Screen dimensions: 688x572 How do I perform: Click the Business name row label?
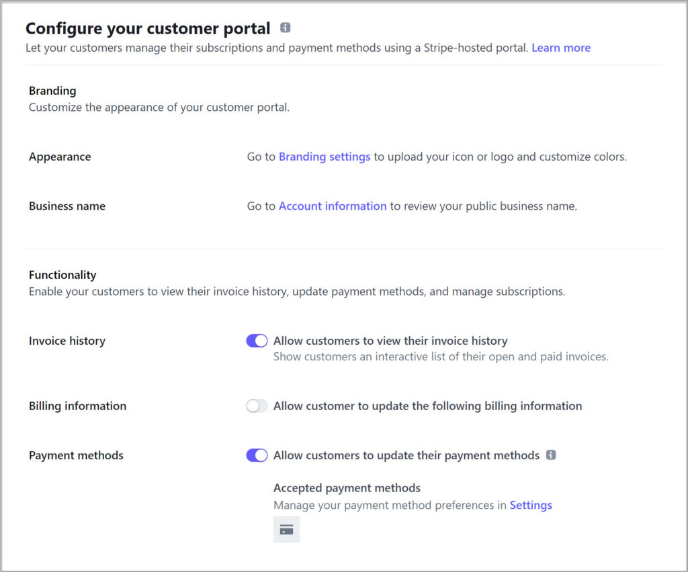coord(67,206)
